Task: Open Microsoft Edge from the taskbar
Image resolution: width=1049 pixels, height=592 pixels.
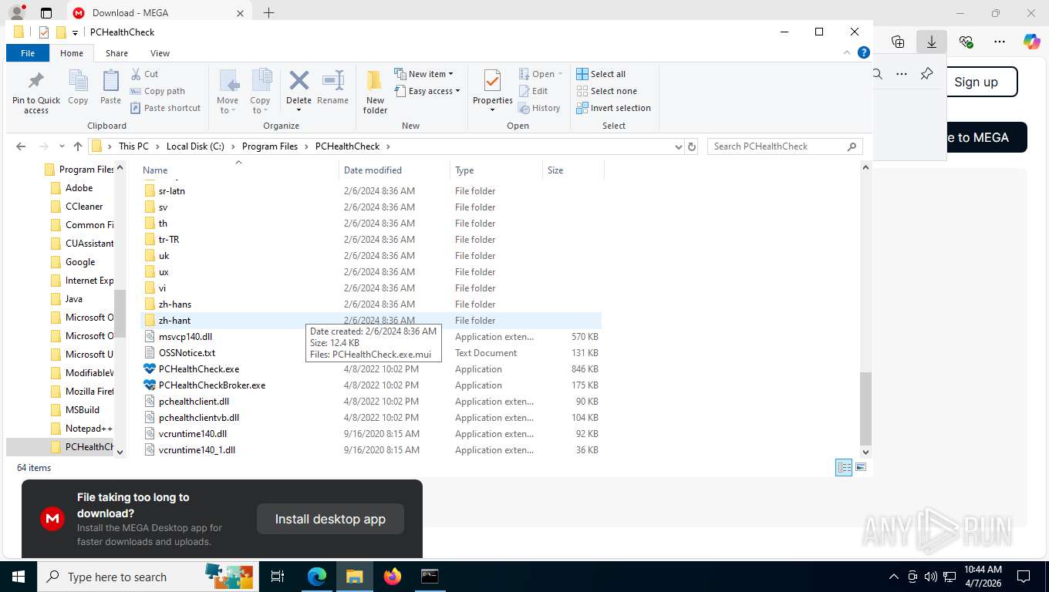Action: tap(317, 576)
